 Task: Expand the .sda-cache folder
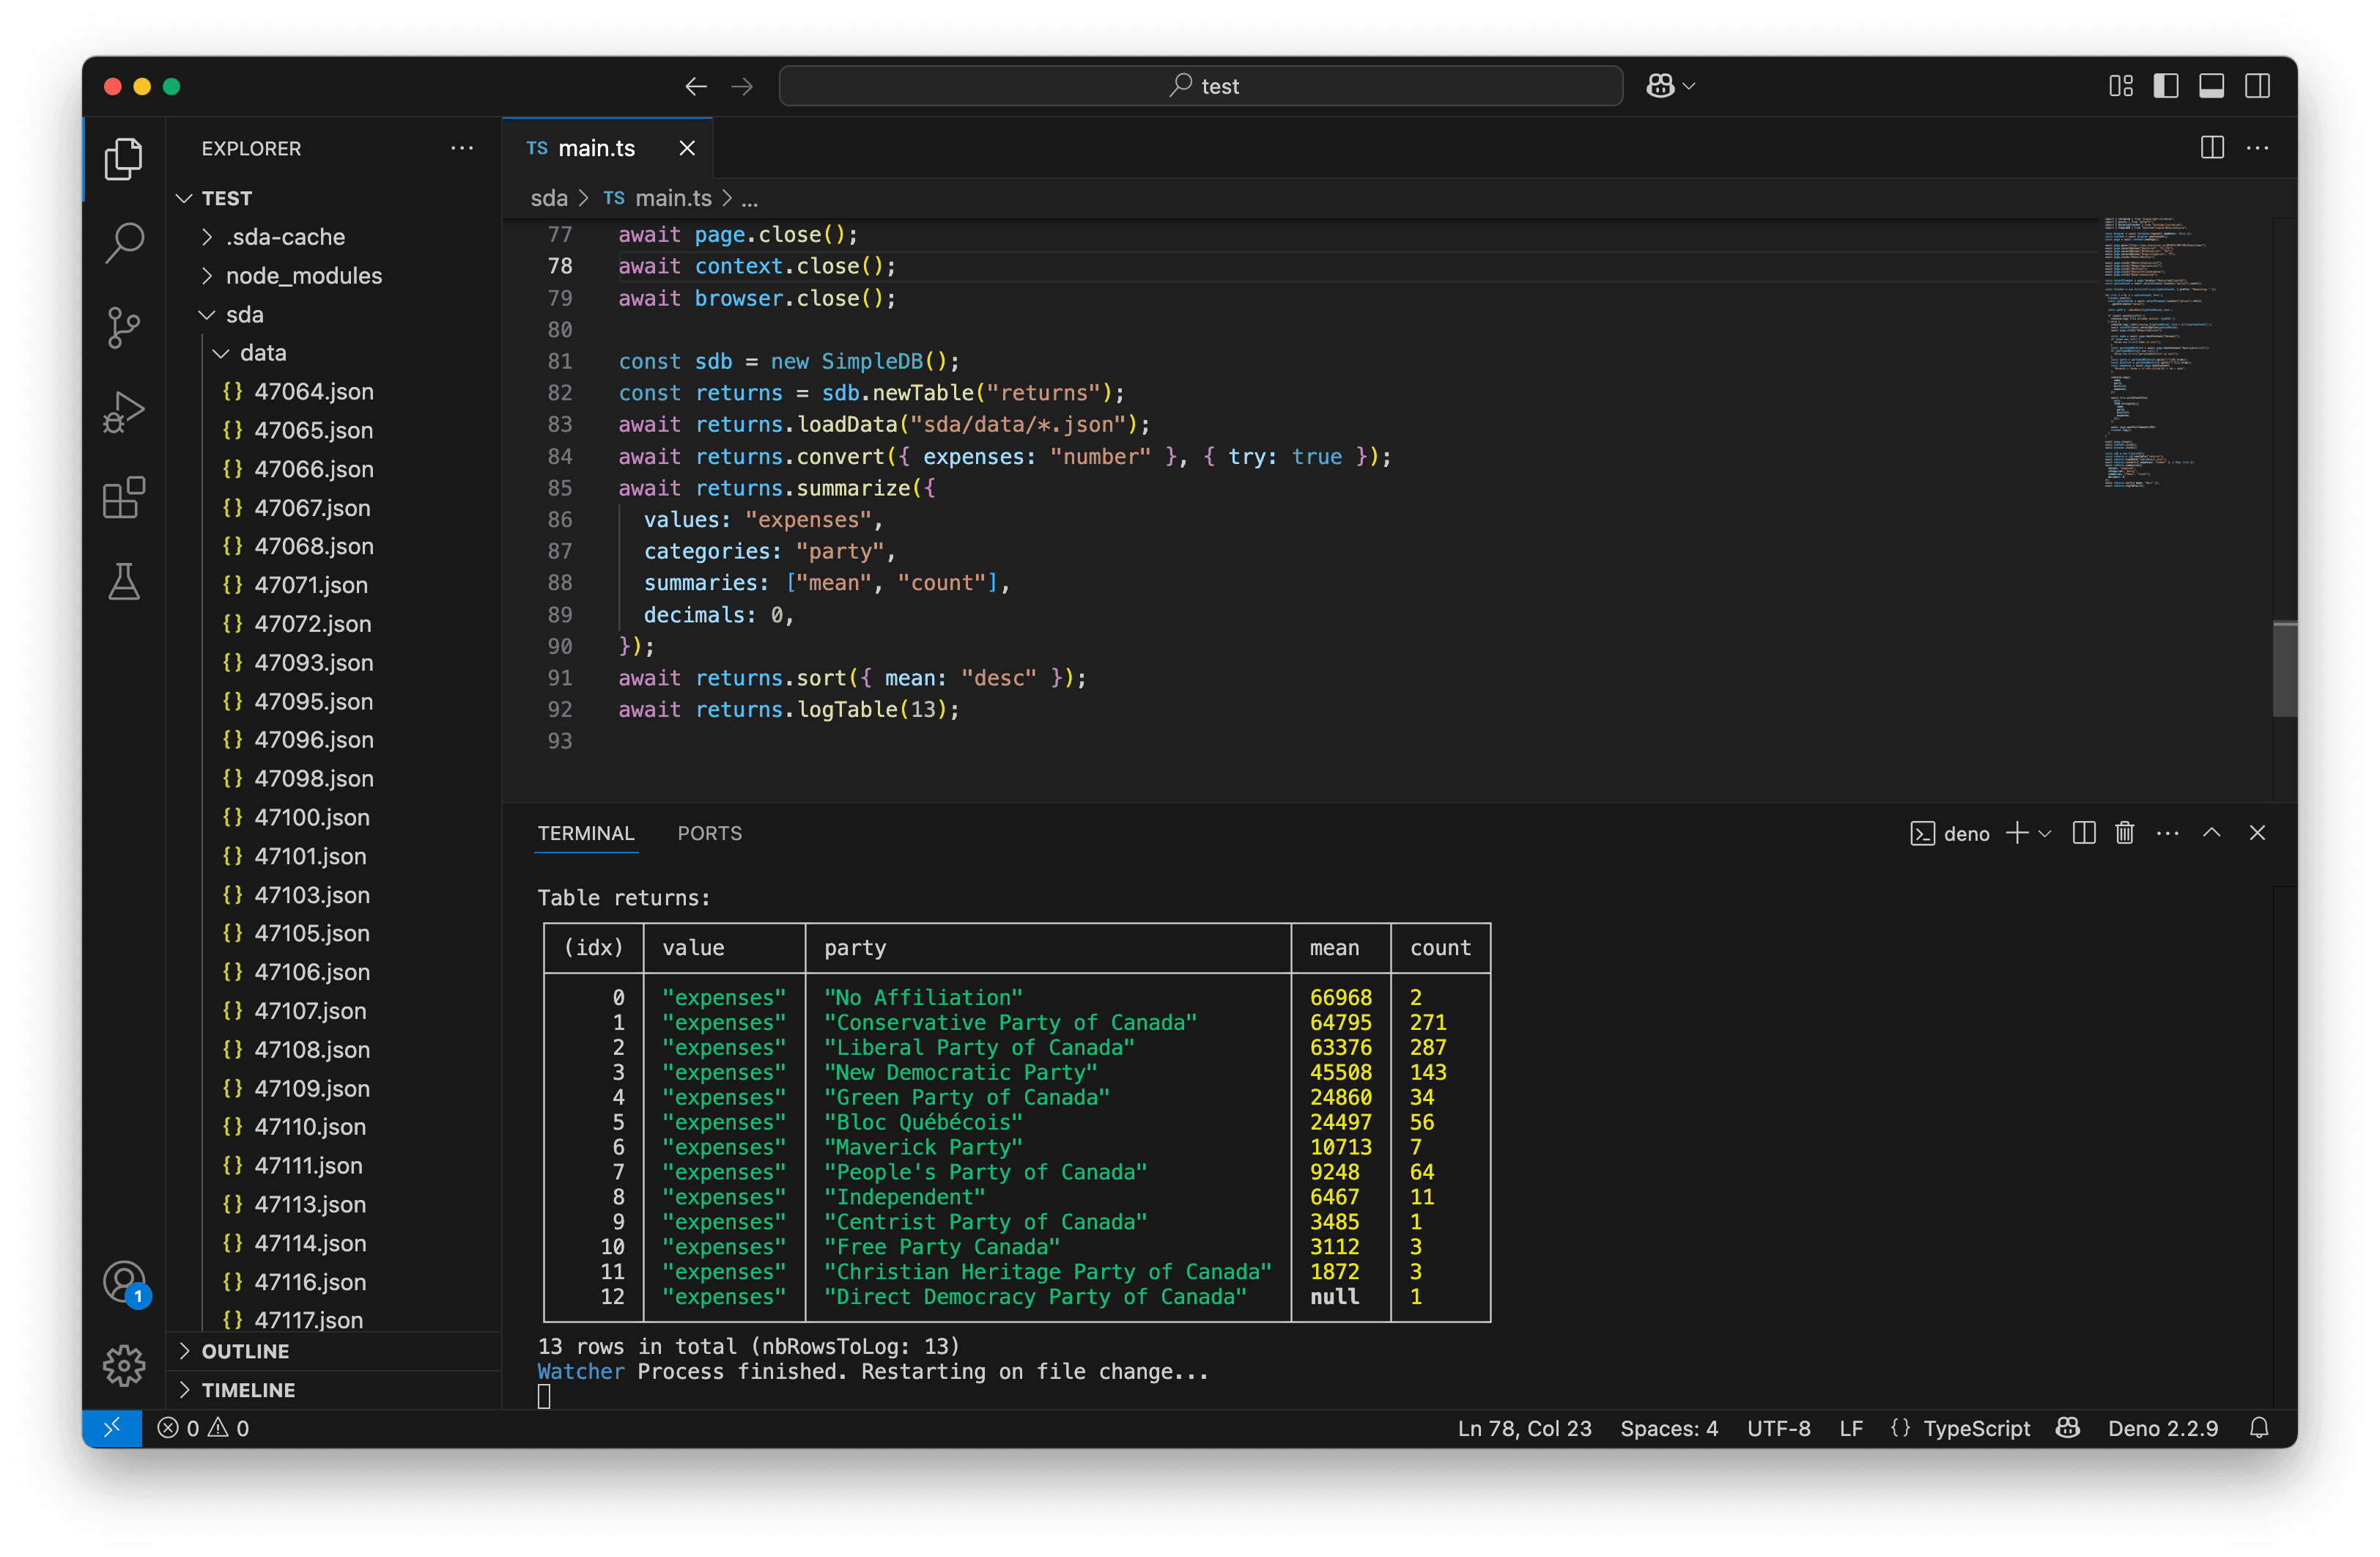click(285, 238)
